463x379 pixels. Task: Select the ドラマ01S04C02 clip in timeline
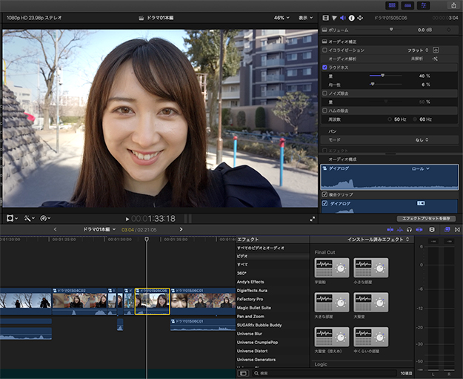(x=80, y=302)
